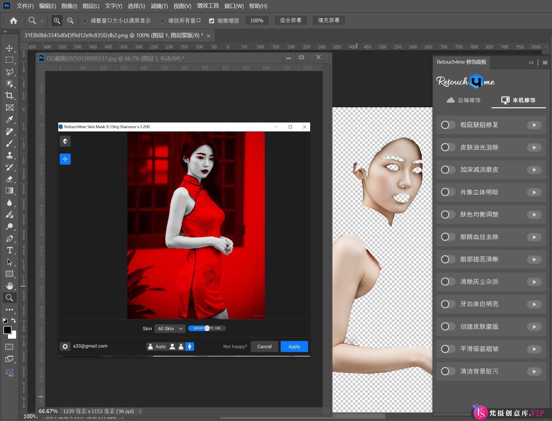Switch to the 云端修饰 tab
Image resolution: width=552 pixels, height=421 pixels.
(x=464, y=100)
